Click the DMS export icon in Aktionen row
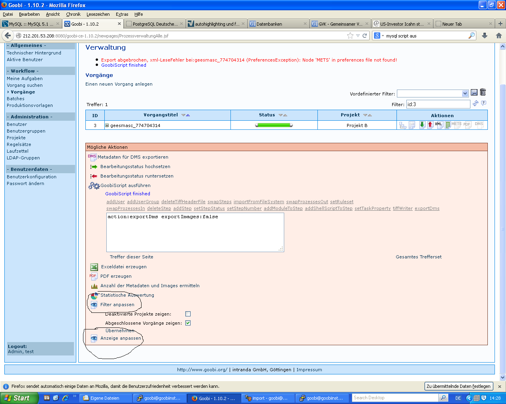Image resolution: width=506 pixels, height=404 pixels. pyautogui.click(x=479, y=125)
